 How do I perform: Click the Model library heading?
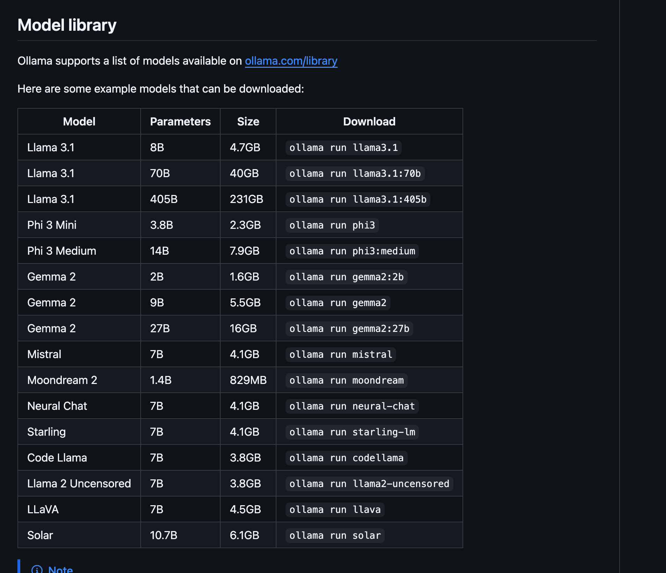(x=67, y=25)
